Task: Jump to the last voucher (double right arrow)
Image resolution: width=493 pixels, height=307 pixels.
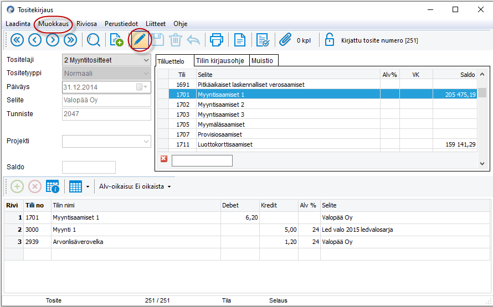Action: click(x=70, y=40)
